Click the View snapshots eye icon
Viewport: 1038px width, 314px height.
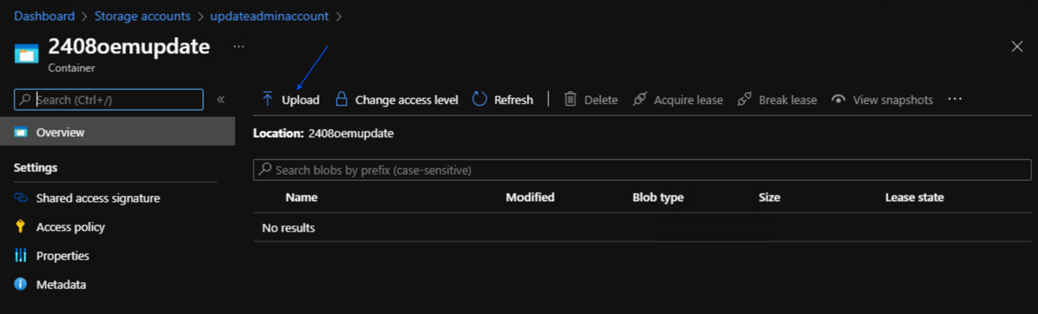pyautogui.click(x=838, y=99)
